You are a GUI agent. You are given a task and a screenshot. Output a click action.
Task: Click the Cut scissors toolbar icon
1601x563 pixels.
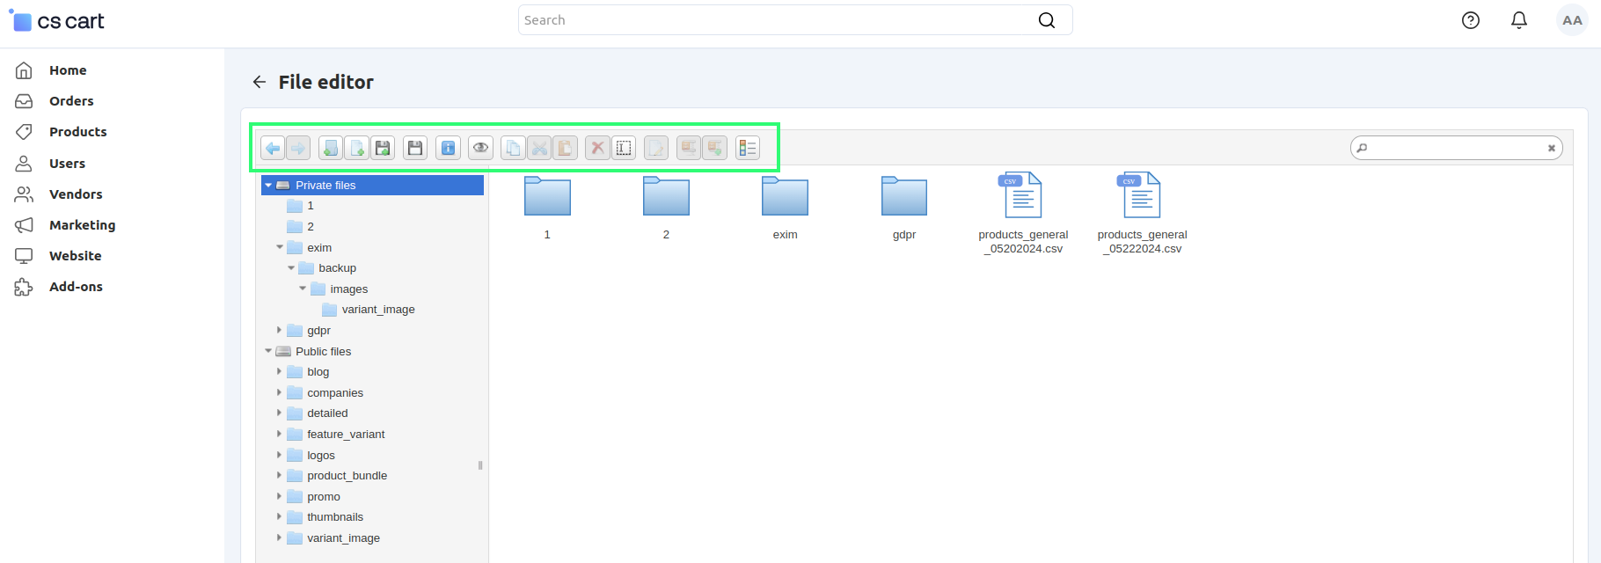click(539, 148)
